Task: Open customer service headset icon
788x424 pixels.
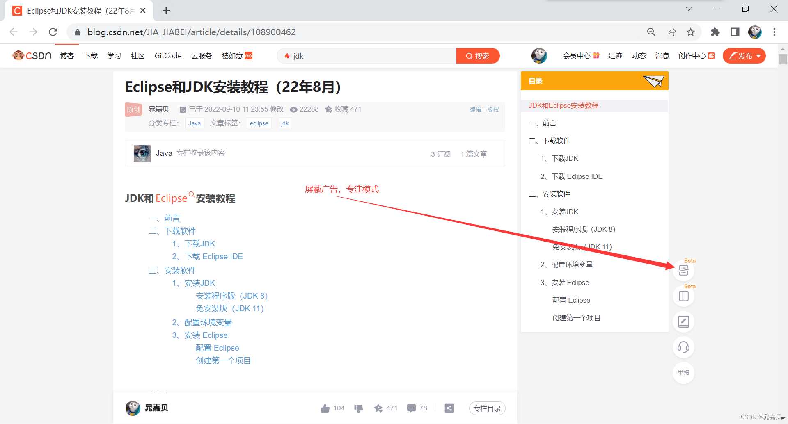Action: click(683, 347)
